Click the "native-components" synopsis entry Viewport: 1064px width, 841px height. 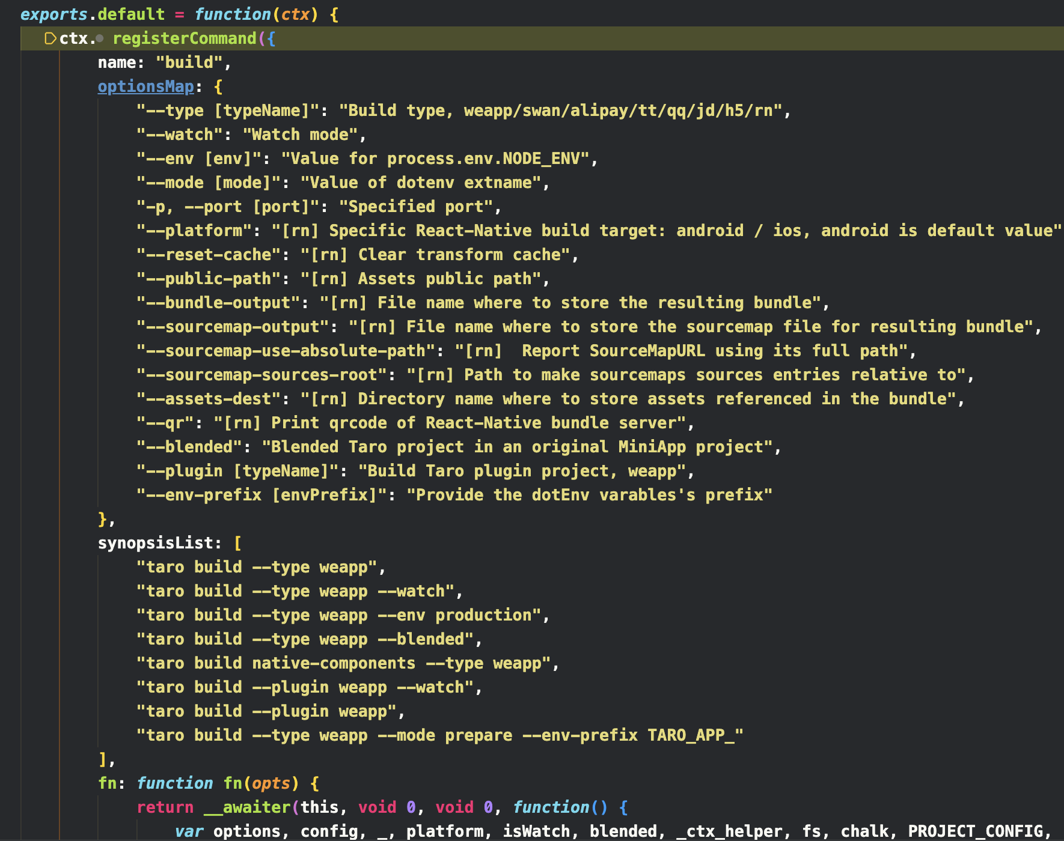coord(343,663)
